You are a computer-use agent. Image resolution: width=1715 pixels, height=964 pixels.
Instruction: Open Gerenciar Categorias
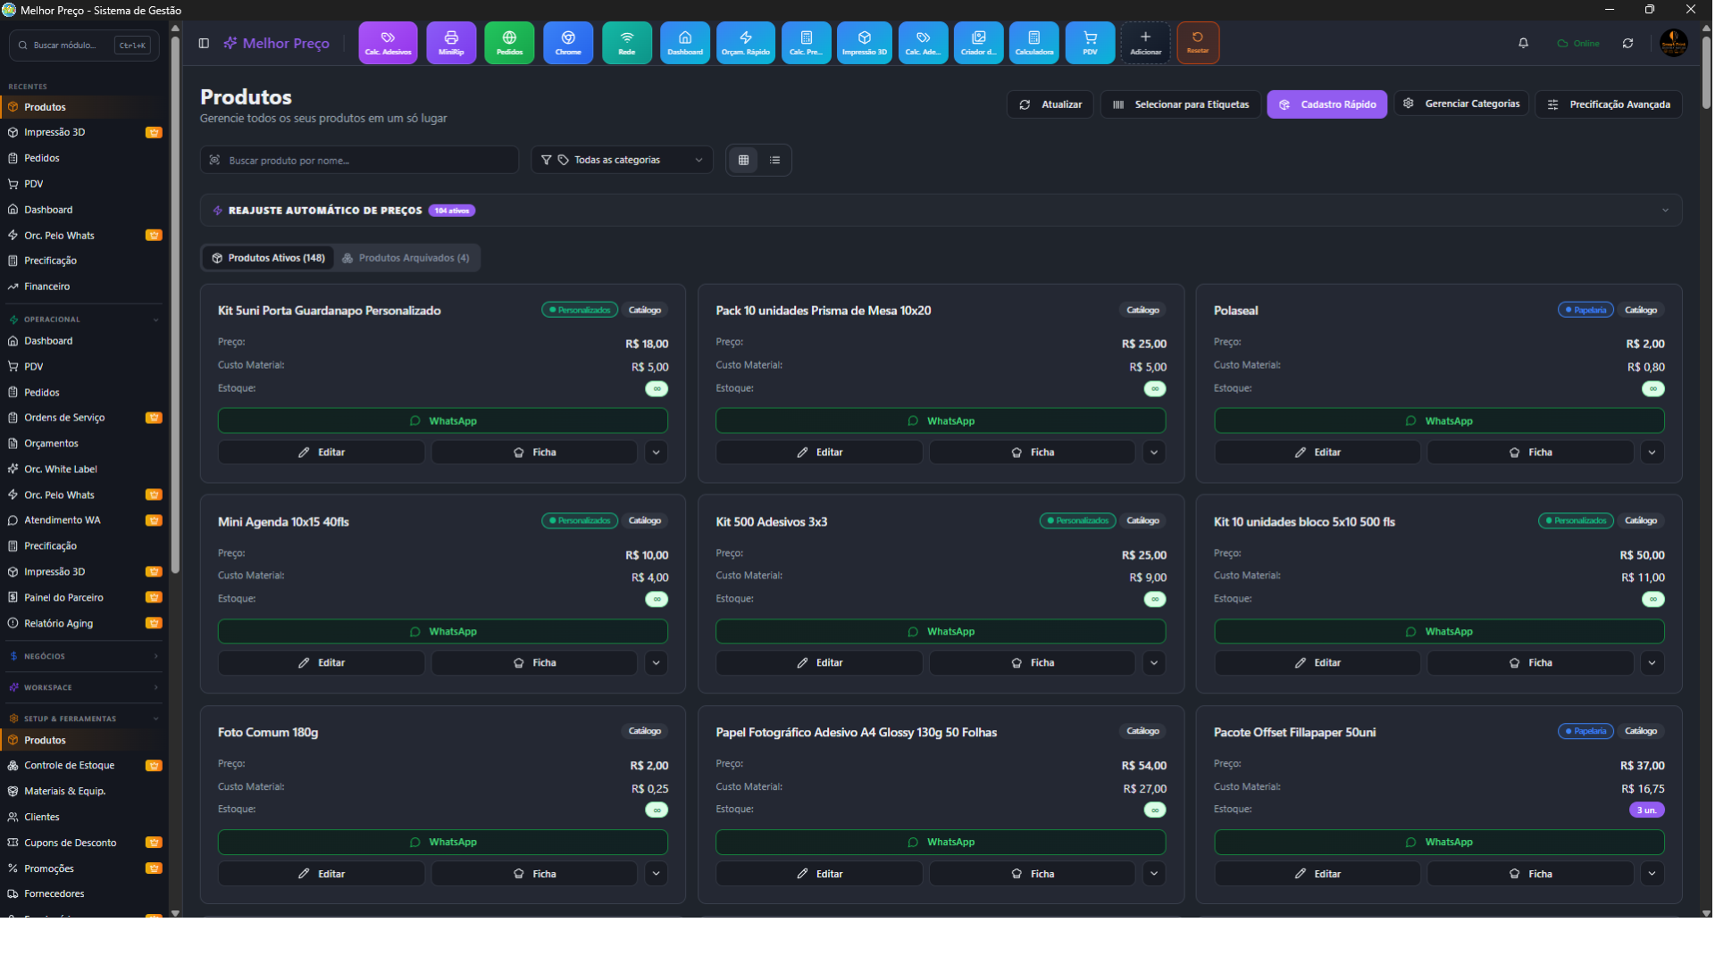point(1461,104)
